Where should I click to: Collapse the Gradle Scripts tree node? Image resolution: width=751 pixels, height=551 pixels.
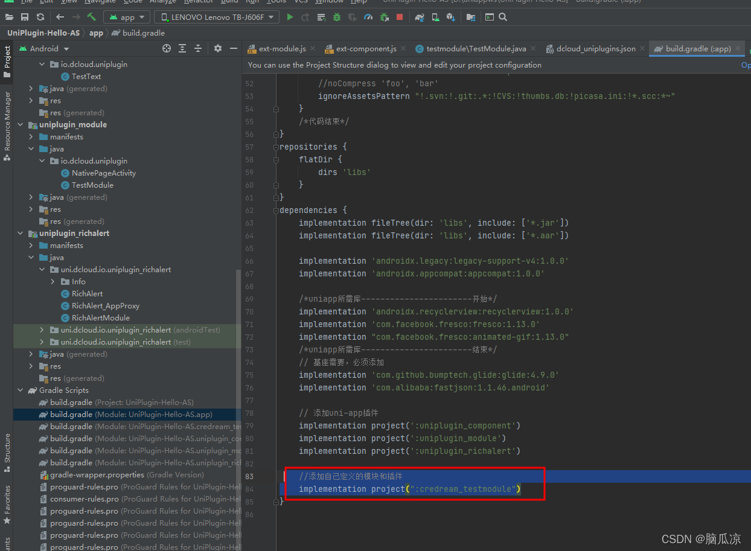[x=21, y=390]
